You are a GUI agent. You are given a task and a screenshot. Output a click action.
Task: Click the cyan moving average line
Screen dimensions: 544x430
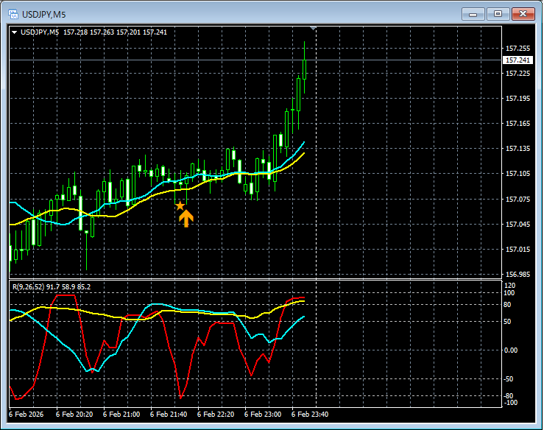(147, 194)
